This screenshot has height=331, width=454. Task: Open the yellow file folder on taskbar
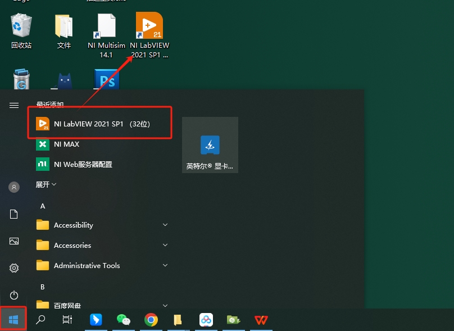pos(178,320)
